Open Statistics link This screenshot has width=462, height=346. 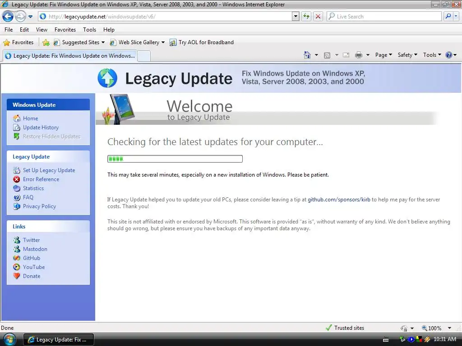click(33, 188)
